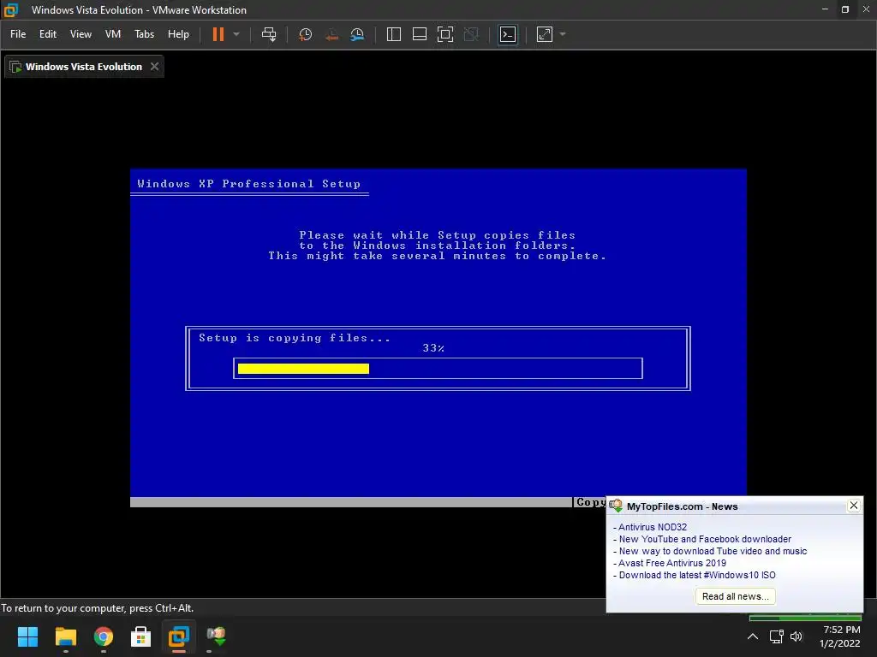Viewport: 877px width, 657px height.
Task: Take a snapshot of the VM
Action: 306,34
